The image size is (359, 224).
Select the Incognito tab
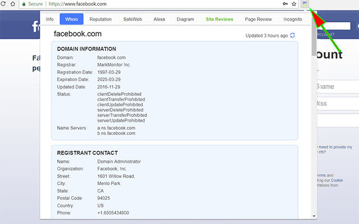coord(292,19)
